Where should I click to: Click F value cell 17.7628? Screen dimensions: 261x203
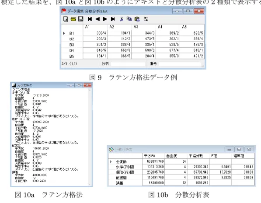coord(220,172)
